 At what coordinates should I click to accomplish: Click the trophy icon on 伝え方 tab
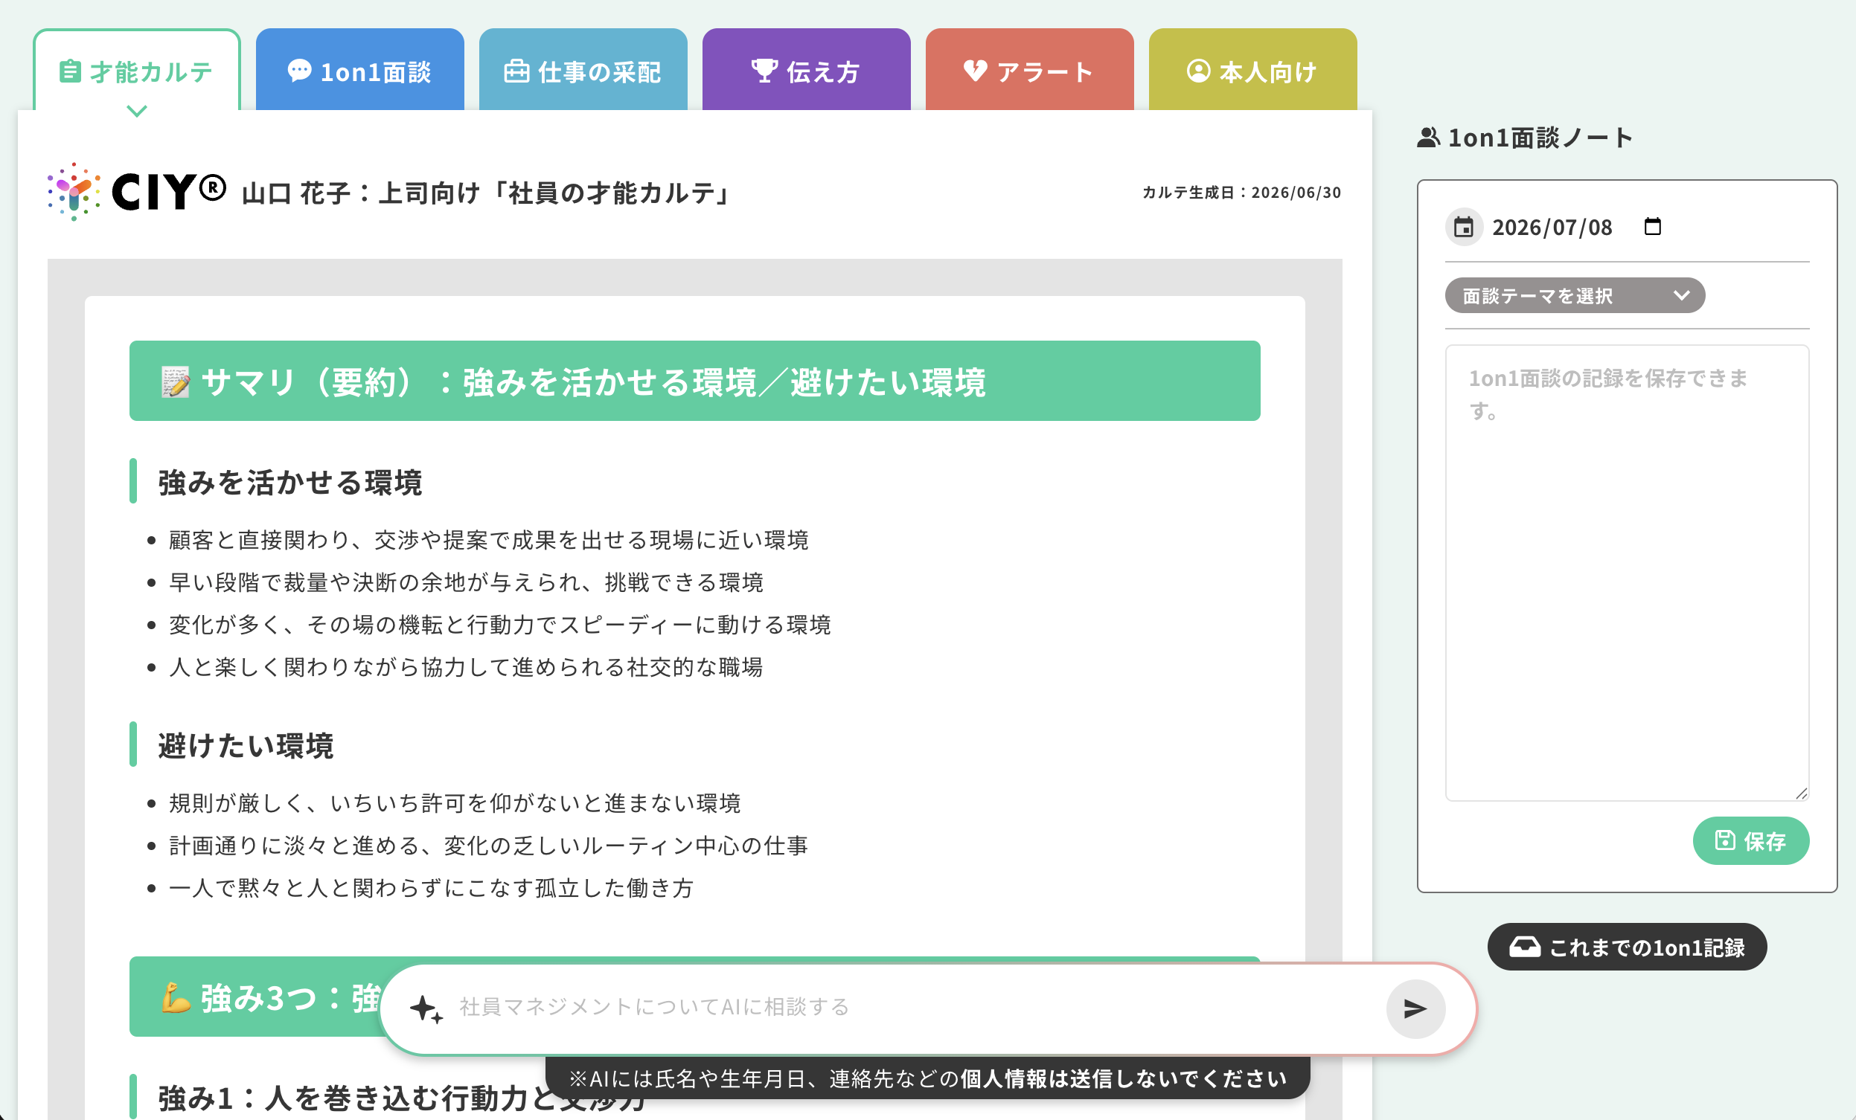click(x=764, y=71)
